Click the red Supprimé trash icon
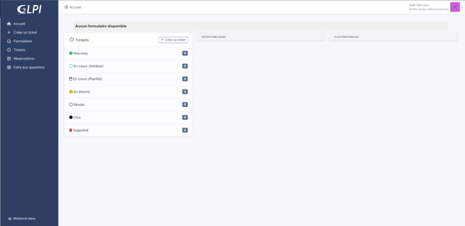The image size is (465, 226). [71, 130]
